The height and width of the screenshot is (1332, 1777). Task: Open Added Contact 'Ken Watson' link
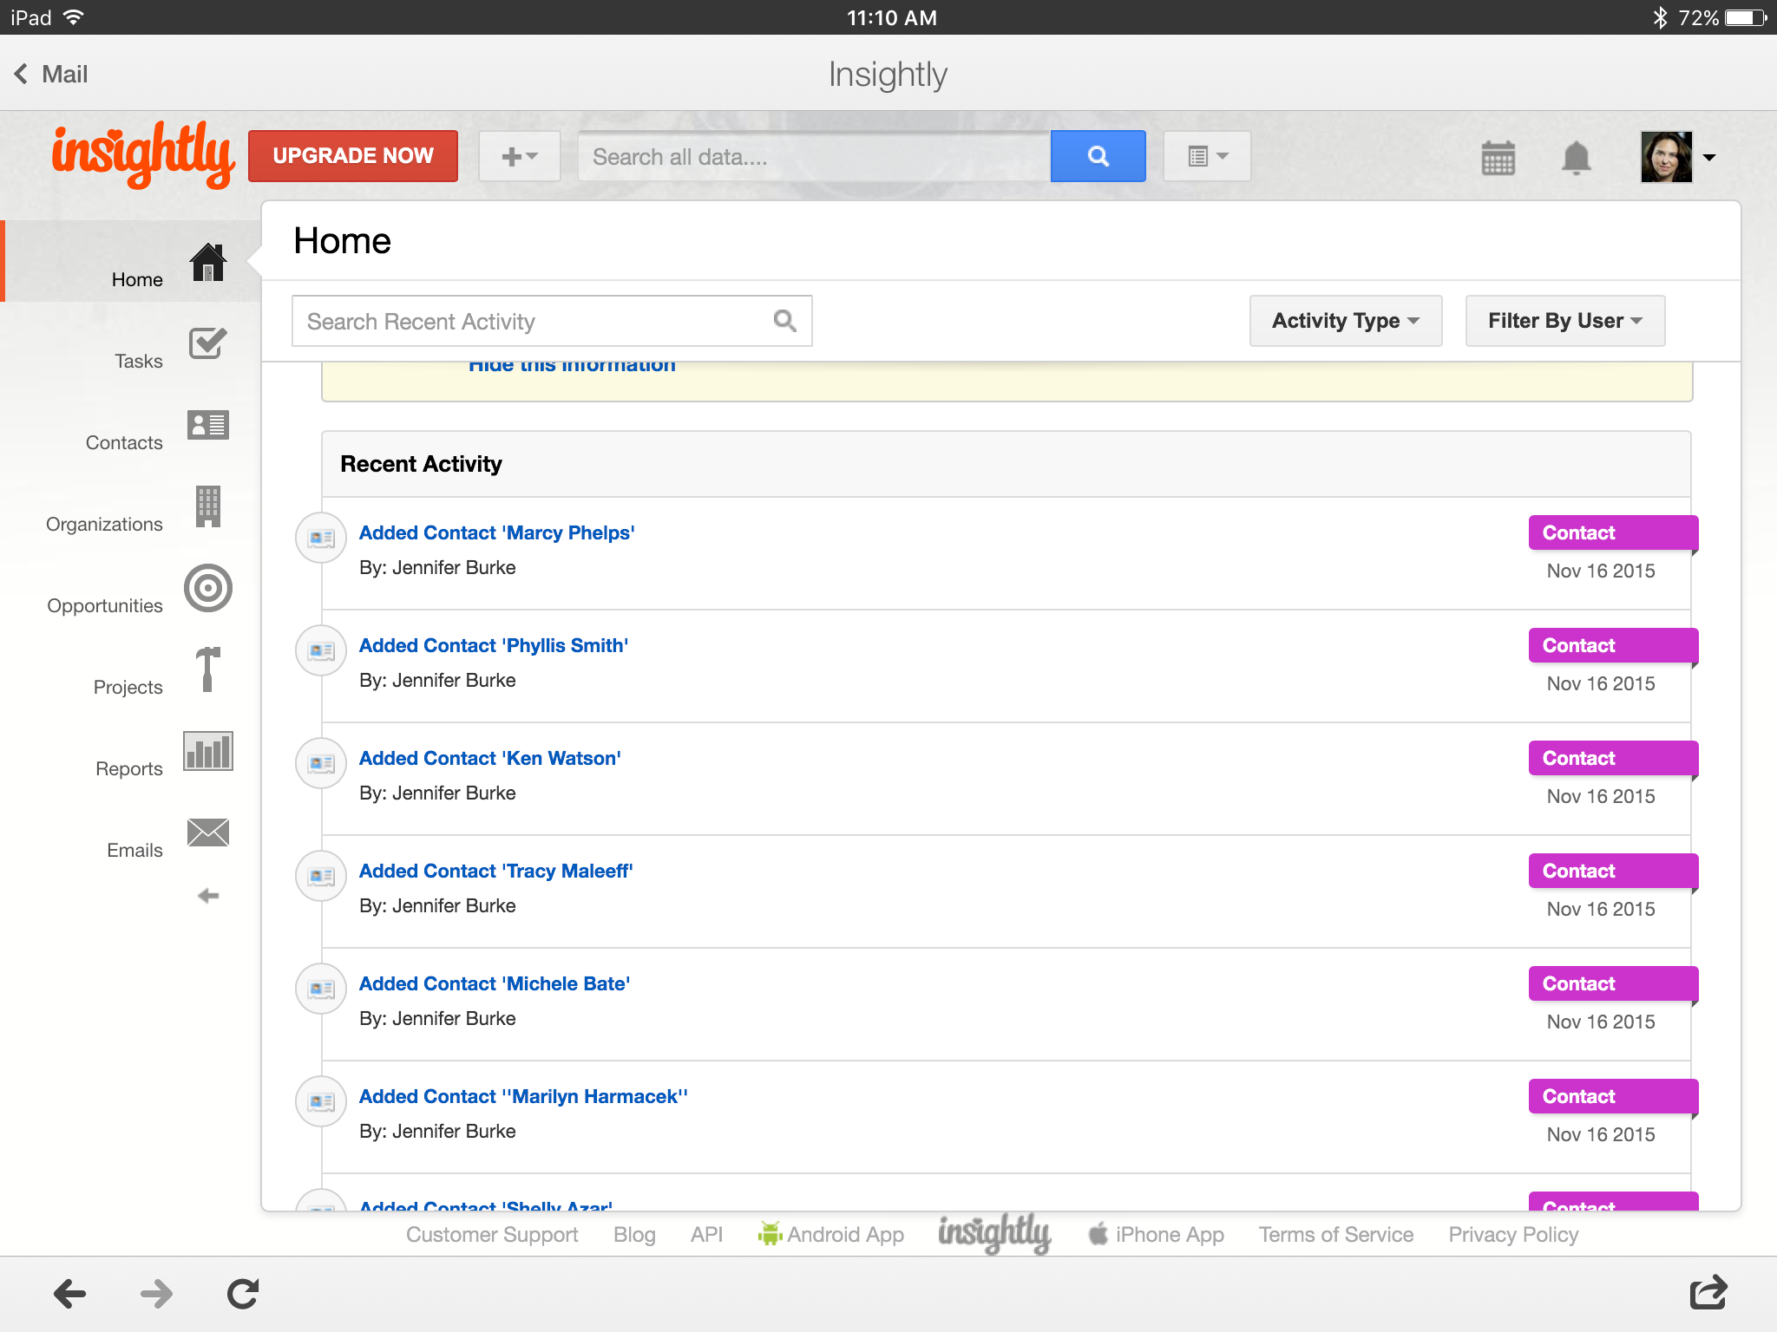point(490,758)
